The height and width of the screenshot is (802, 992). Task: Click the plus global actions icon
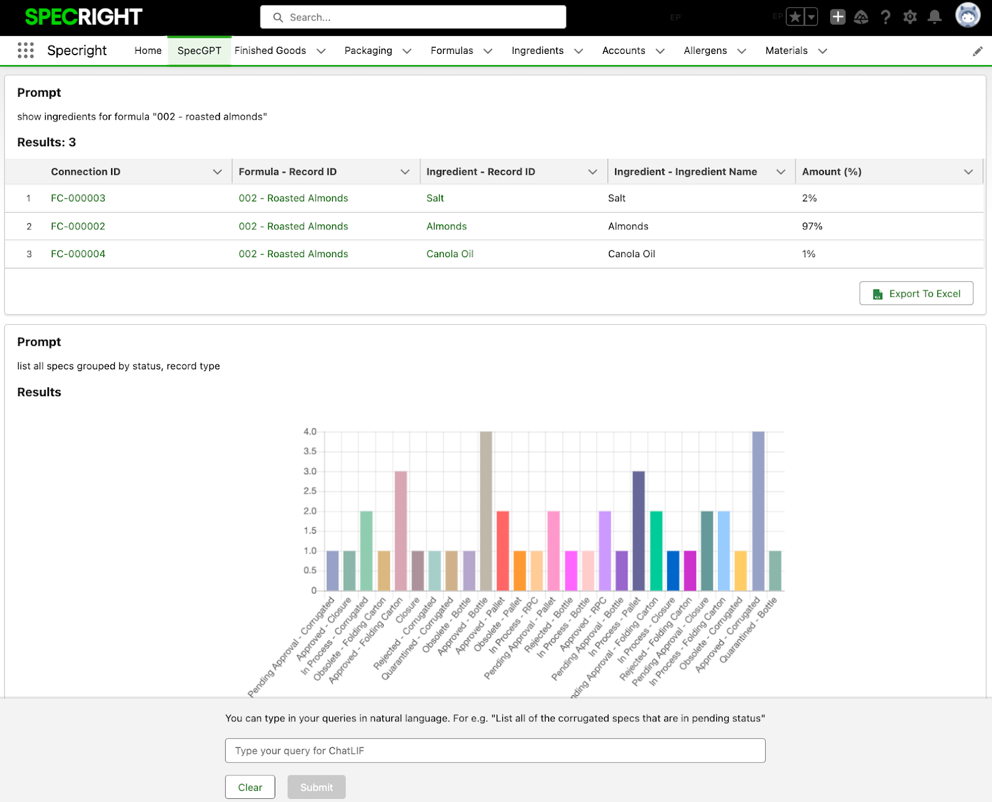(838, 17)
